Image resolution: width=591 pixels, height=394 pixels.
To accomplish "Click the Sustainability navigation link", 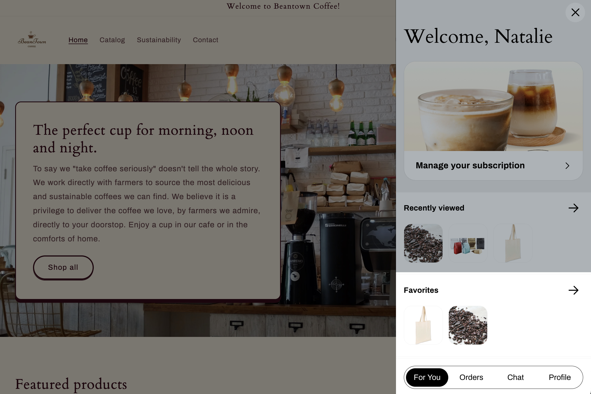I will pos(159,40).
